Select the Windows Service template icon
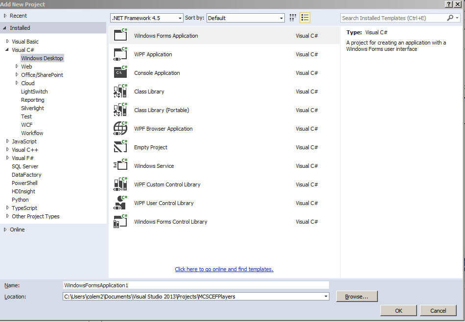This screenshot has width=465, height=322. (120, 165)
